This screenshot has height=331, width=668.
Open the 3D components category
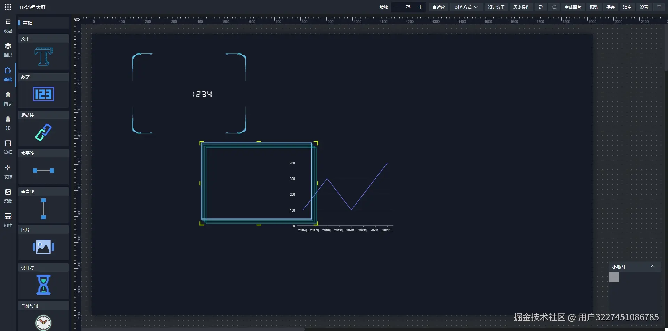pos(8,123)
